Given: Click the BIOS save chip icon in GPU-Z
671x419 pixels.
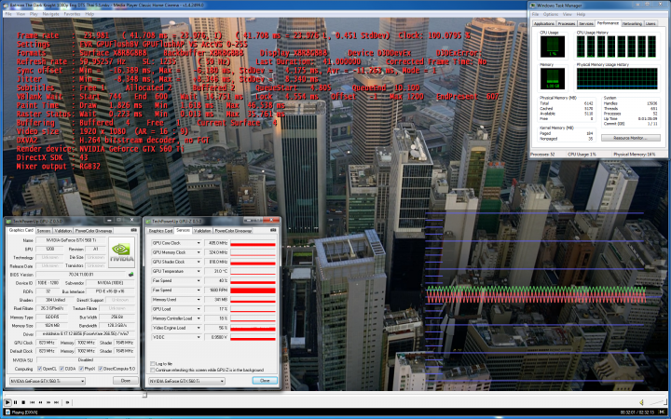Looking at the screenshot, I should 131,275.
